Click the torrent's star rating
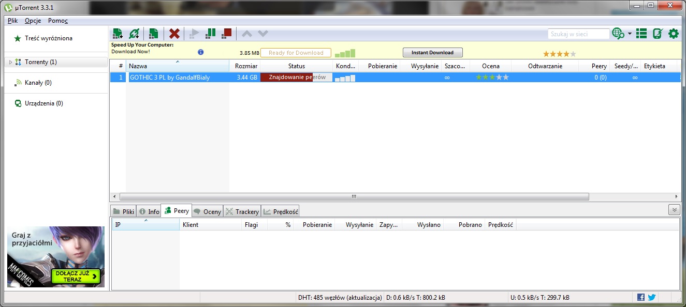The width and height of the screenshot is (686, 307). [492, 78]
